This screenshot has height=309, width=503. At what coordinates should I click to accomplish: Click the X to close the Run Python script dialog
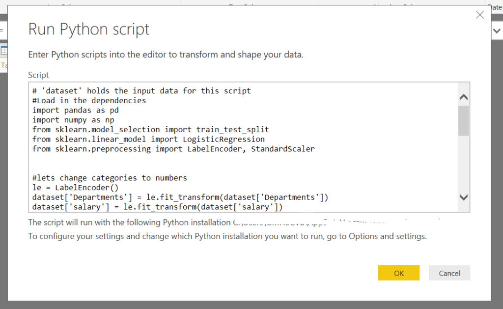(x=479, y=15)
